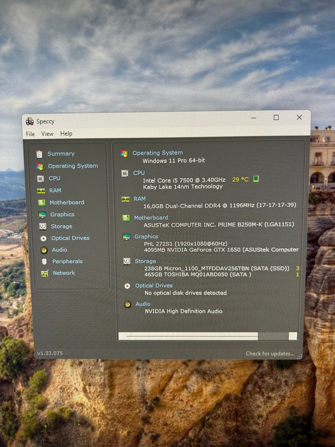Click the scrollbar right arrow button
The height and width of the screenshot is (447, 335).
[x=293, y=336]
